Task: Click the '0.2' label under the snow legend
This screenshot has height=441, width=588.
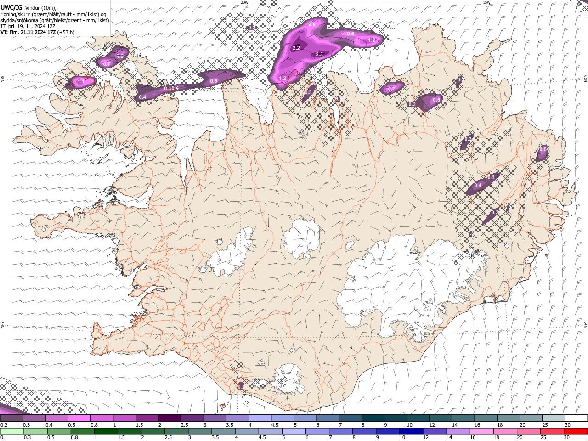Action: [x=4, y=425]
